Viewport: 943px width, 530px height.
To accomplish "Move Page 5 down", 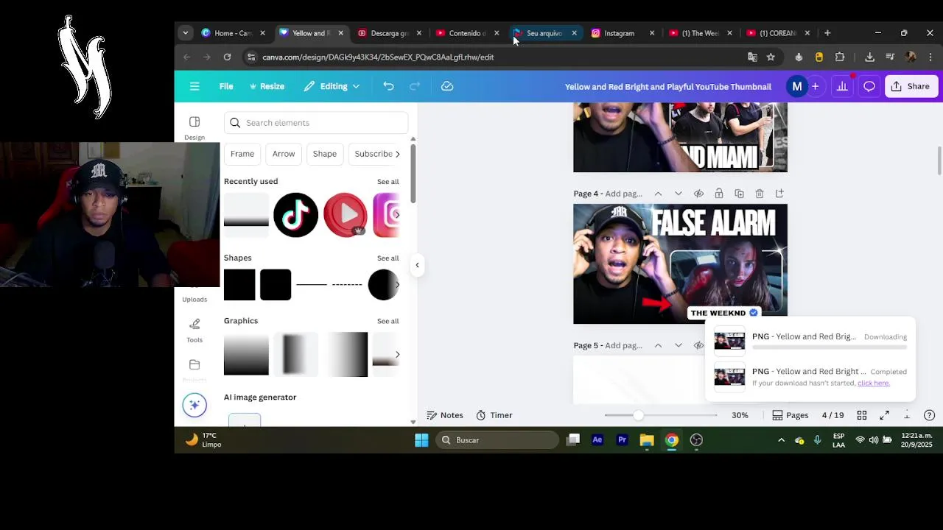I will 679,345.
